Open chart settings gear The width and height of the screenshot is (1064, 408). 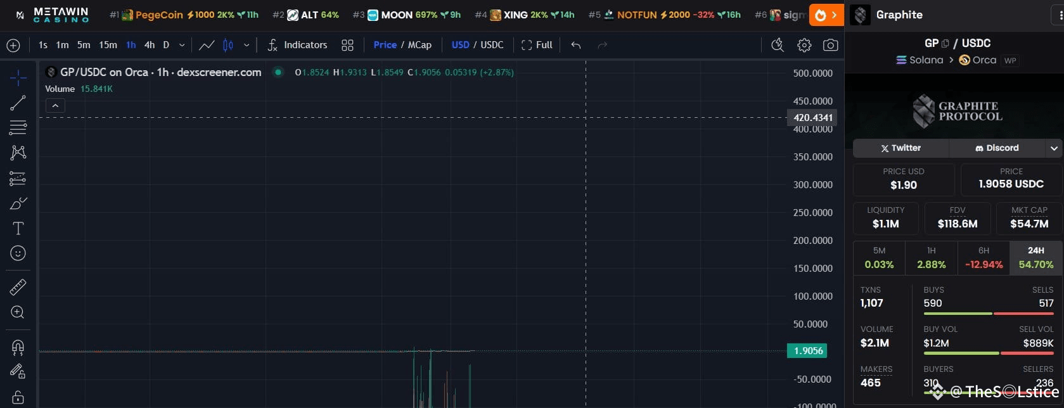point(804,45)
